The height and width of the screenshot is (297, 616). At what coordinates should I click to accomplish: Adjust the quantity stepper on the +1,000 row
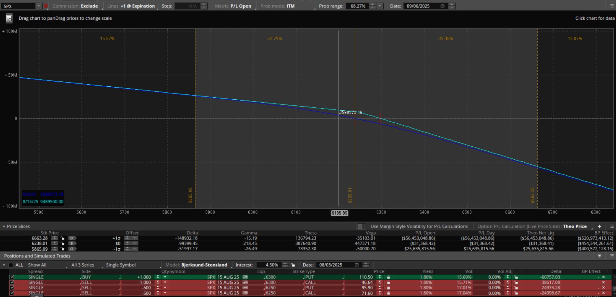(158, 277)
